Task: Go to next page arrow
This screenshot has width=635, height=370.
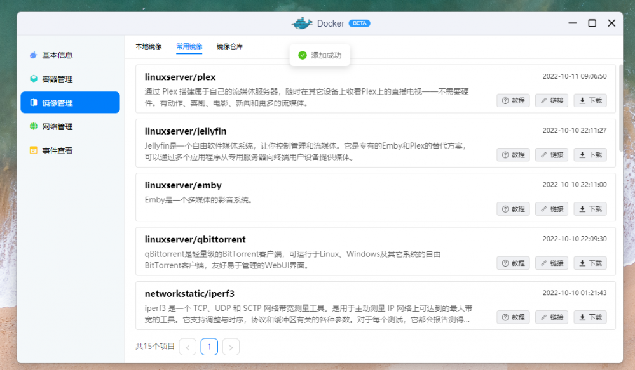Action: (231, 347)
